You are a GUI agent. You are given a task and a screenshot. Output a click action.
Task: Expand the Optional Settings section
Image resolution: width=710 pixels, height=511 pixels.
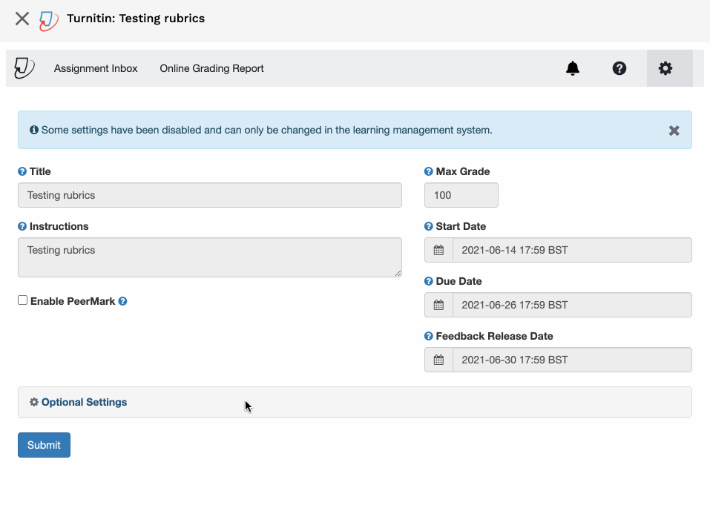click(x=85, y=402)
